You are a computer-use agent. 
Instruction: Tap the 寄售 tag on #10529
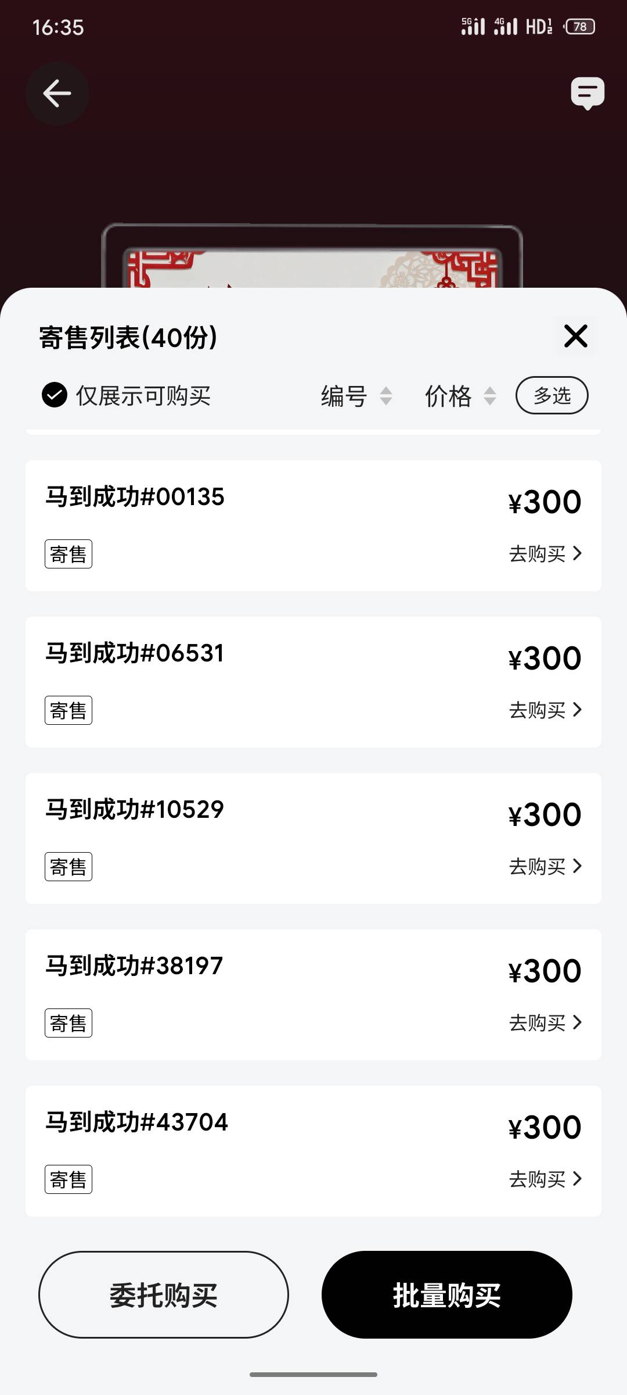click(69, 867)
